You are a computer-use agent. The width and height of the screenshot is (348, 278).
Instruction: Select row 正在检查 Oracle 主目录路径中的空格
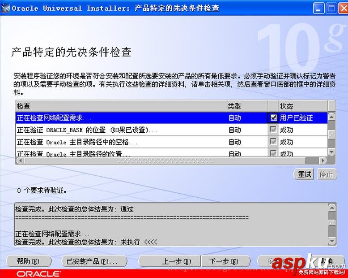click(x=171, y=142)
